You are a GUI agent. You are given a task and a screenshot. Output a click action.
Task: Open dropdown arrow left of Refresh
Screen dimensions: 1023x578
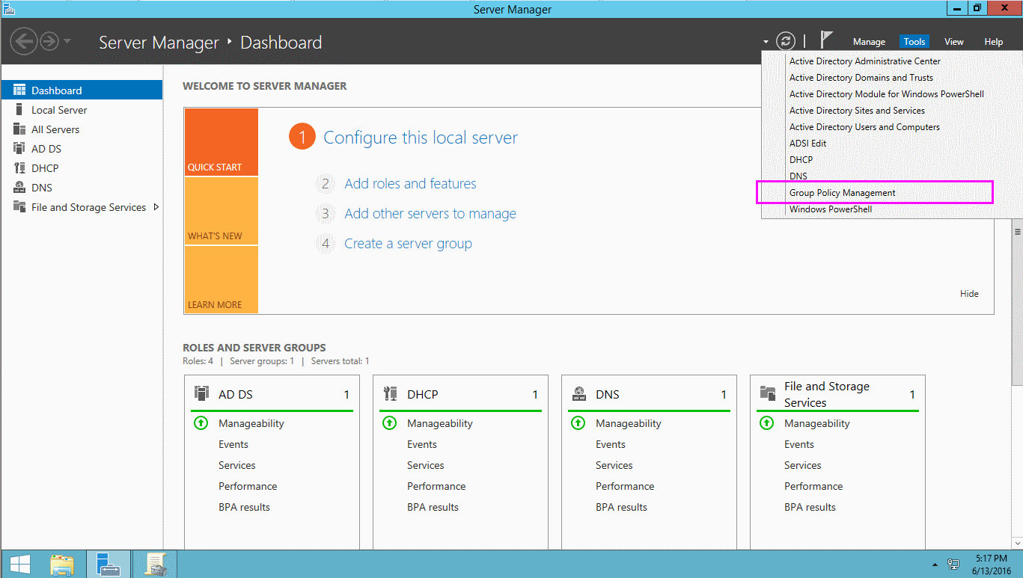tap(766, 42)
